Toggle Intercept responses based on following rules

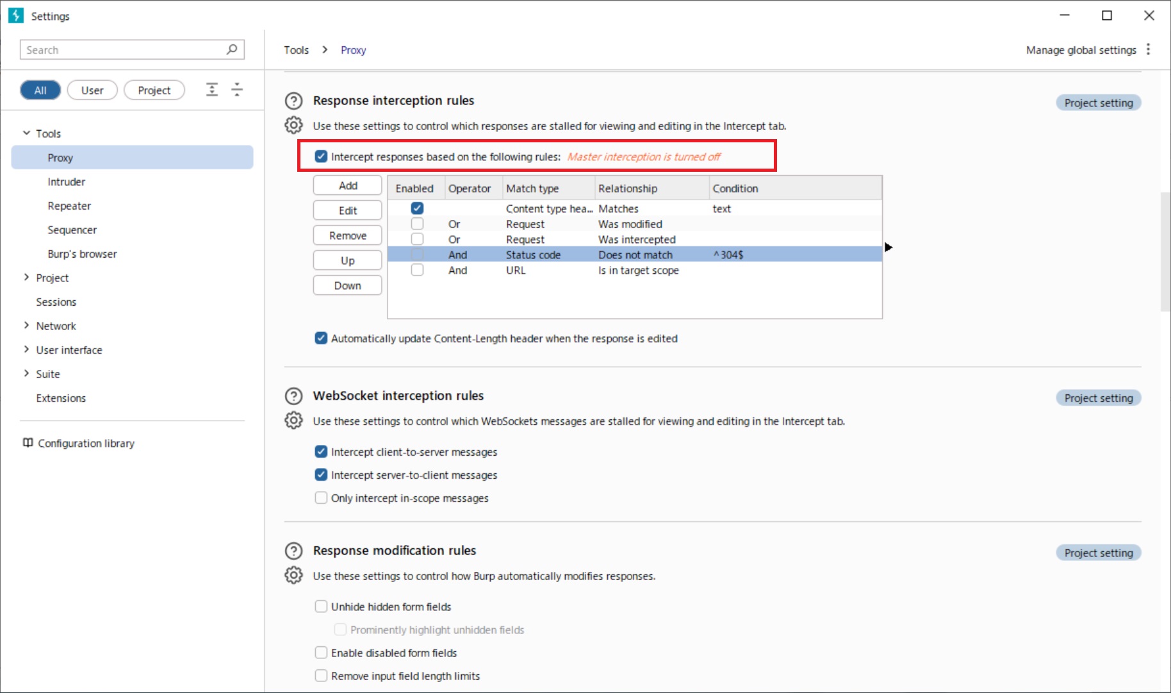[321, 156]
